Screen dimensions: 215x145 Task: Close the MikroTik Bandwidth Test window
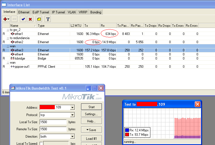pyautogui.click(x=101, y=88)
